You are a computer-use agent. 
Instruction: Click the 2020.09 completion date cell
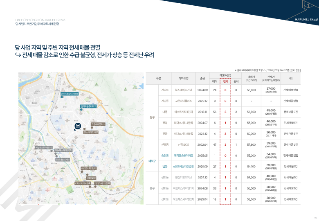(202, 167)
